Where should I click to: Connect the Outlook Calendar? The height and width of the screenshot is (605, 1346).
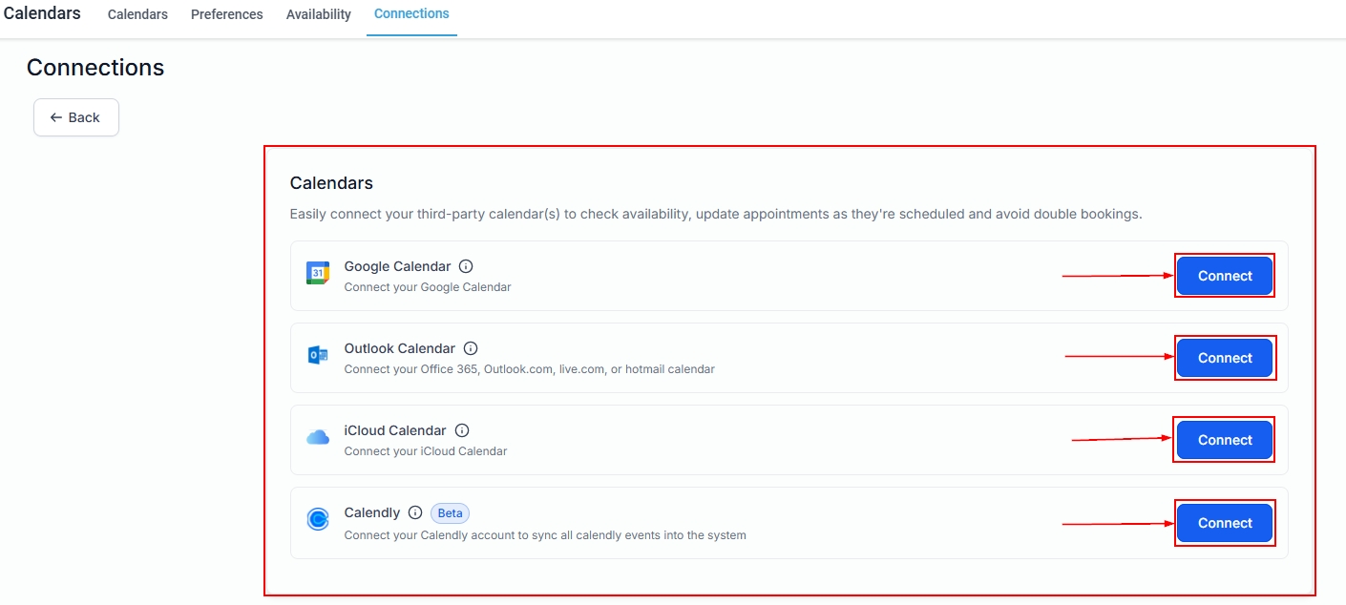coord(1225,359)
